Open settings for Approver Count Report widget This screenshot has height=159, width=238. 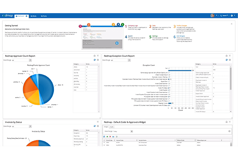pos(98,60)
